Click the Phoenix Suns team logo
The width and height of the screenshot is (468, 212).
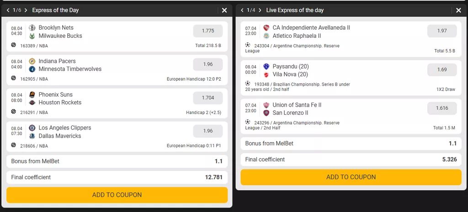(x=32, y=95)
